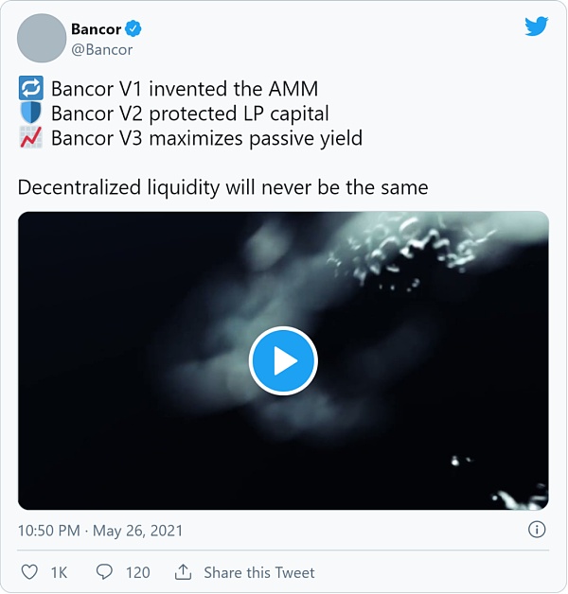568x594 pixels.
Task: Click the Share this Tweet link
Action: (x=259, y=572)
